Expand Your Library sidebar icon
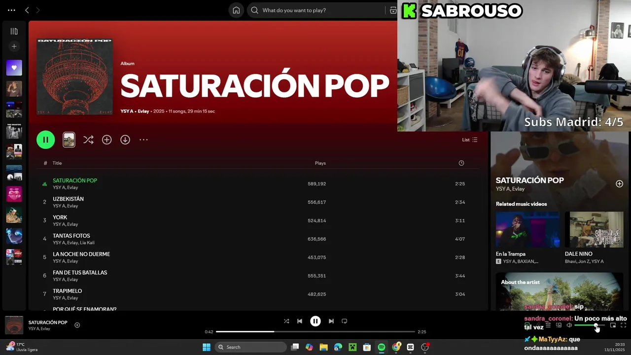The image size is (631, 355). [14, 31]
